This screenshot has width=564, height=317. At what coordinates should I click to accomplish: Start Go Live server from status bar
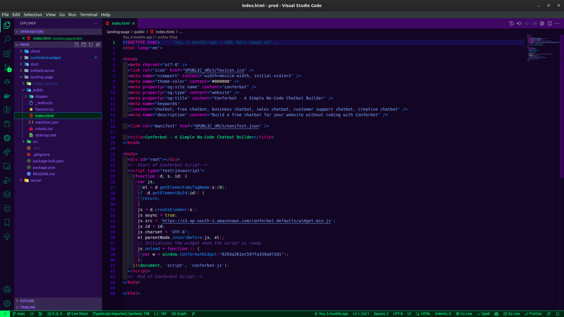tap(464, 313)
